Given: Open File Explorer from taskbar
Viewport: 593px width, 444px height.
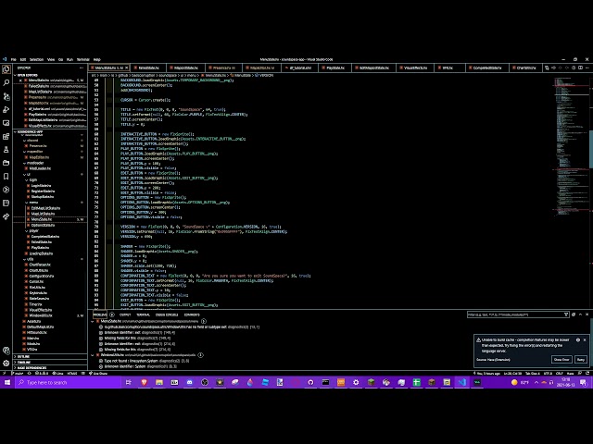Looking at the screenshot, I should click(x=158, y=382).
